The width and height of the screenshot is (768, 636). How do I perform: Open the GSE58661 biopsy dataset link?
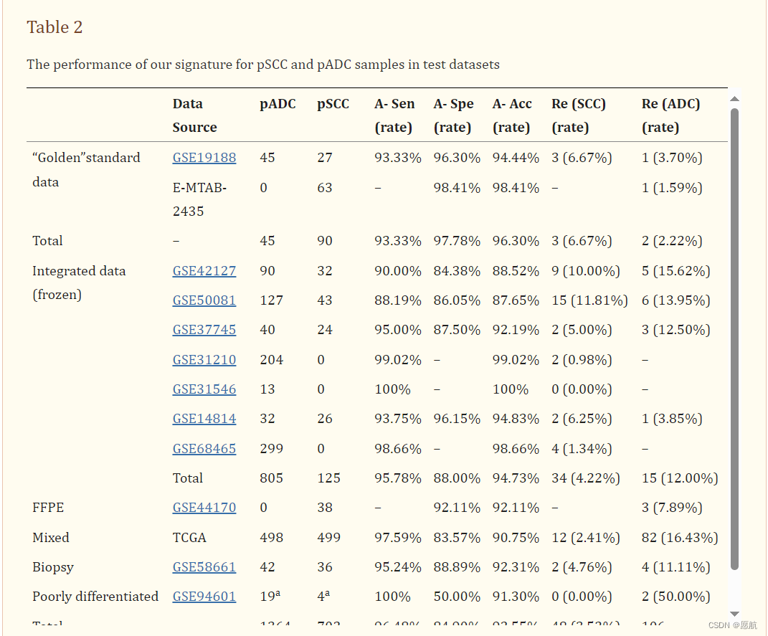point(204,567)
